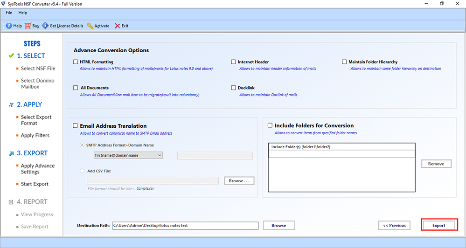Click the Destination Path text field
This screenshot has height=248, width=466.
[x=185, y=226]
